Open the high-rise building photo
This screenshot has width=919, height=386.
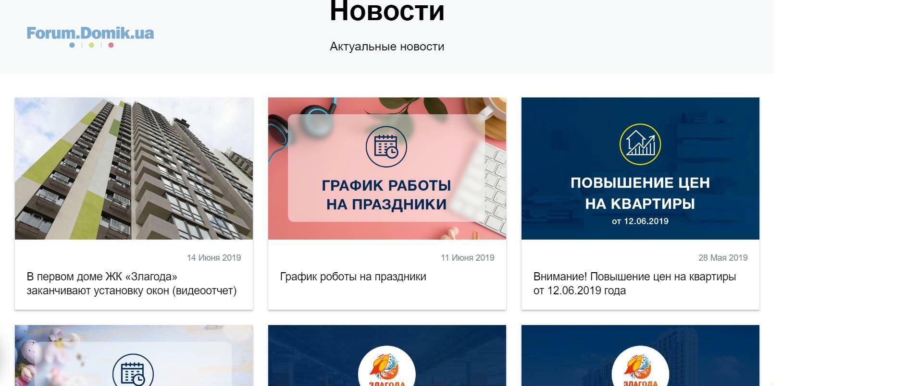[x=134, y=169]
